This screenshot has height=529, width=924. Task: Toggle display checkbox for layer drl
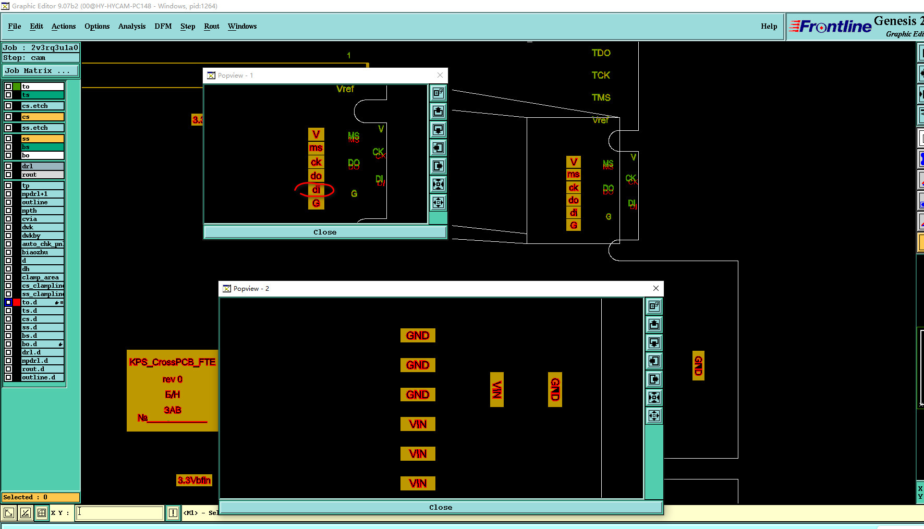pyautogui.click(x=8, y=166)
